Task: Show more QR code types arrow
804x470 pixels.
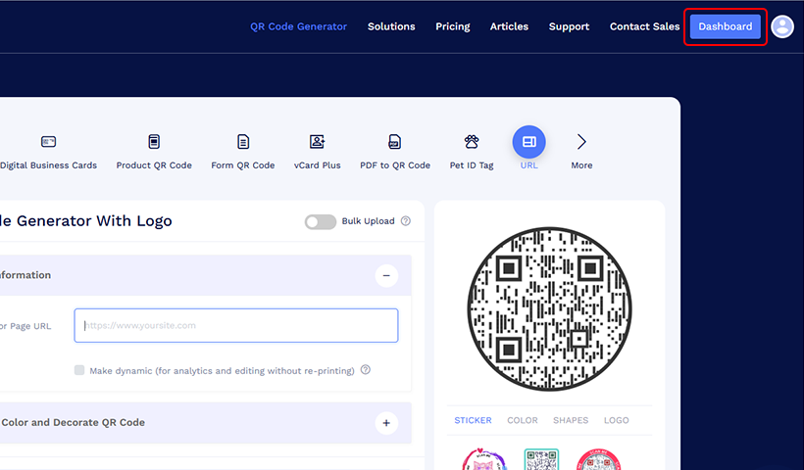Action: [x=581, y=142]
